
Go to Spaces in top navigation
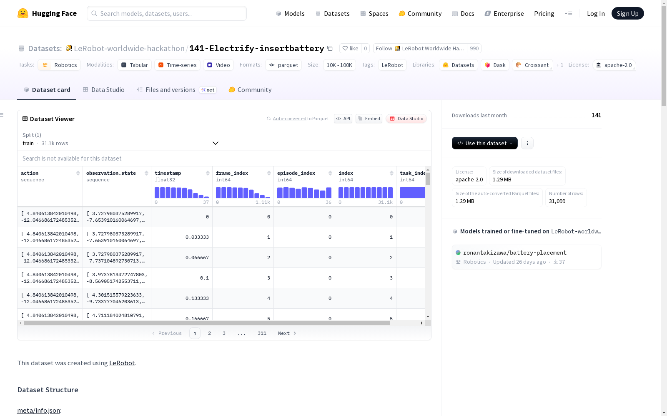[x=374, y=13]
